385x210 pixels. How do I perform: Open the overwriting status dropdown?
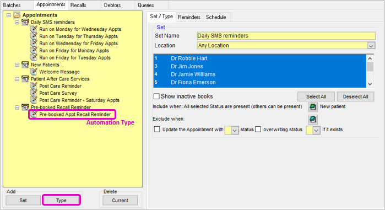coord(316,130)
